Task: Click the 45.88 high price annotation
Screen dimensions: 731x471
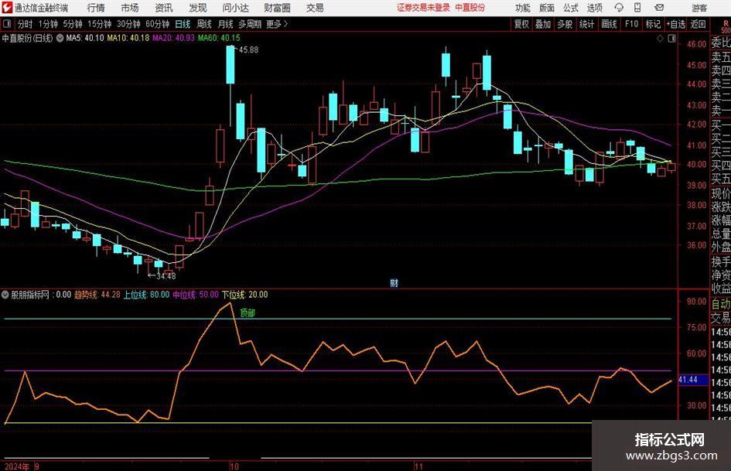Action: [248, 50]
